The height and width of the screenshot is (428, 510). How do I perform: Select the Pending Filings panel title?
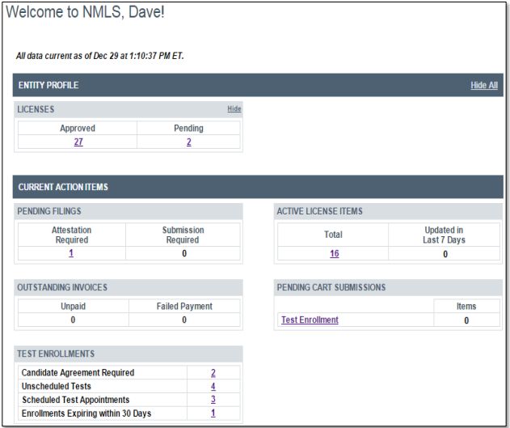click(x=51, y=211)
